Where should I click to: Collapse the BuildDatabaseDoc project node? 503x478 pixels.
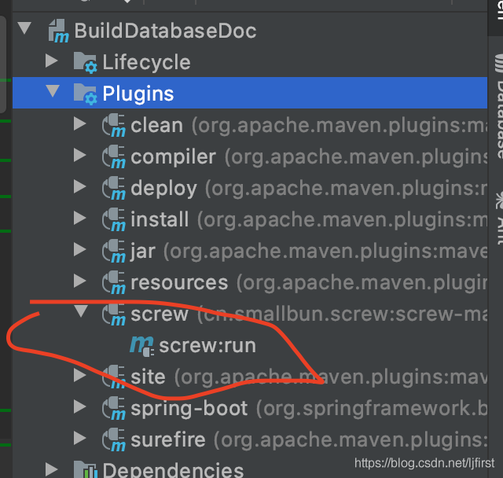[x=24, y=30]
